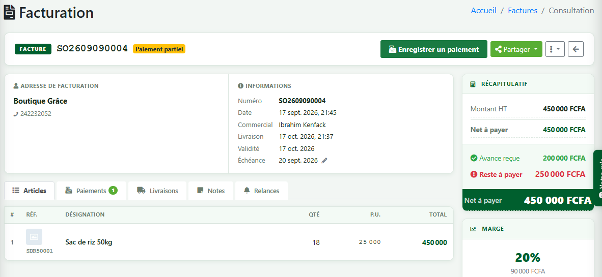
Task: Open the Livraisons tab
Action: point(157,191)
